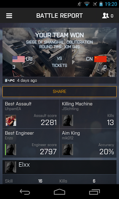Tap the US flag icon
This screenshot has height=199, width=119.
(x=19, y=59)
